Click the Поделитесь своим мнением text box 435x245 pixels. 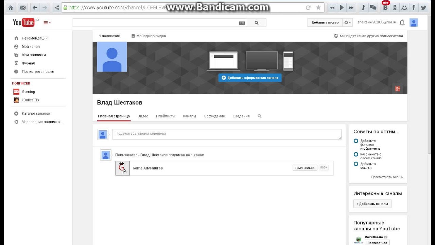227,134
